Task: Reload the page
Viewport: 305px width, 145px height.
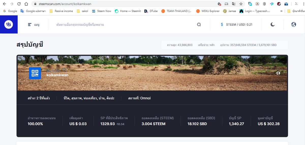Action: tap(19, 4)
